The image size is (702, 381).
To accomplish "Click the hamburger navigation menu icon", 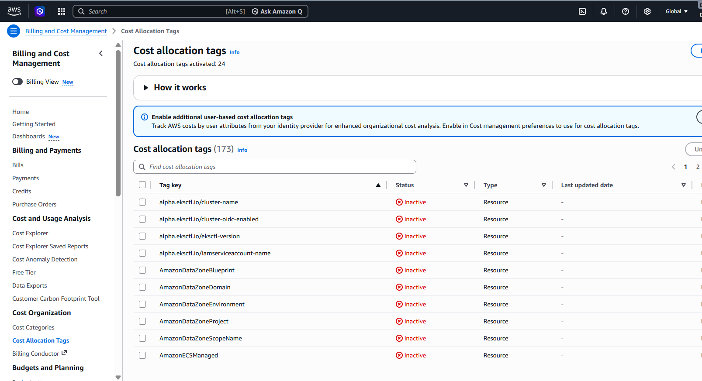I will (x=14, y=31).
